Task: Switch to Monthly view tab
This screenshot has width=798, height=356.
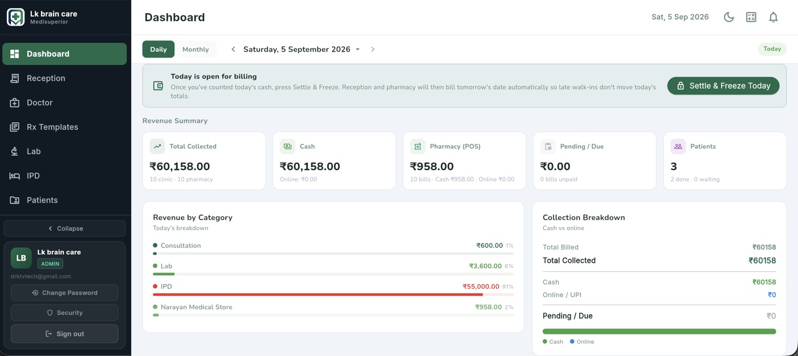Action: pyautogui.click(x=196, y=49)
